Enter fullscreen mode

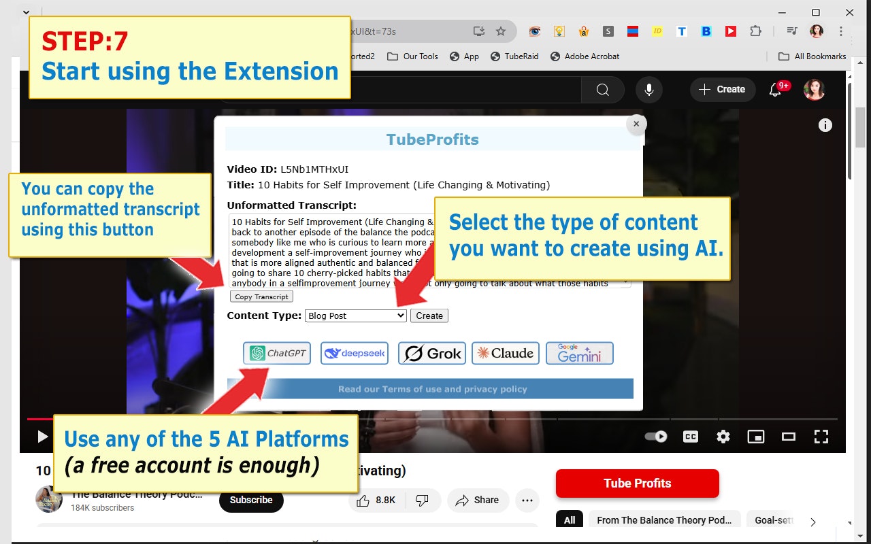pyautogui.click(x=821, y=437)
